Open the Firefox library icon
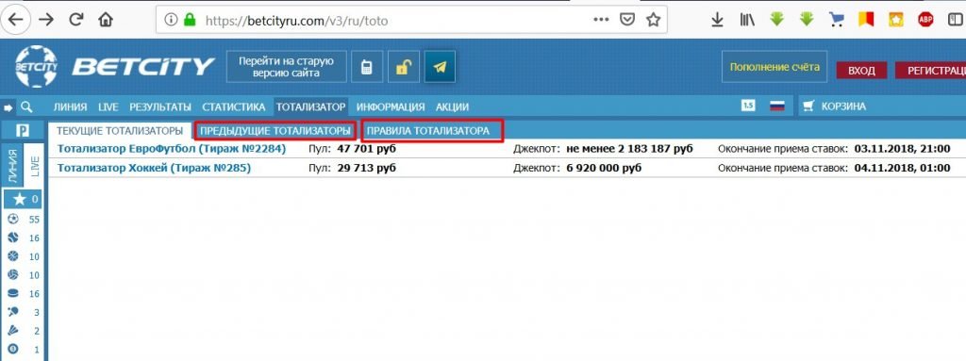The height and width of the screenshot is (361, 966). [747, 21]
